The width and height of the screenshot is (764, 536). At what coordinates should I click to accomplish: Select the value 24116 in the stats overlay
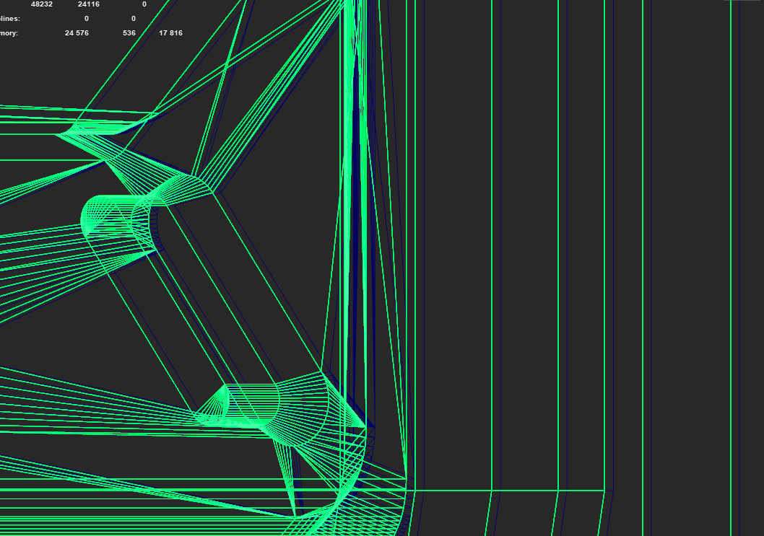click(88, 4)
